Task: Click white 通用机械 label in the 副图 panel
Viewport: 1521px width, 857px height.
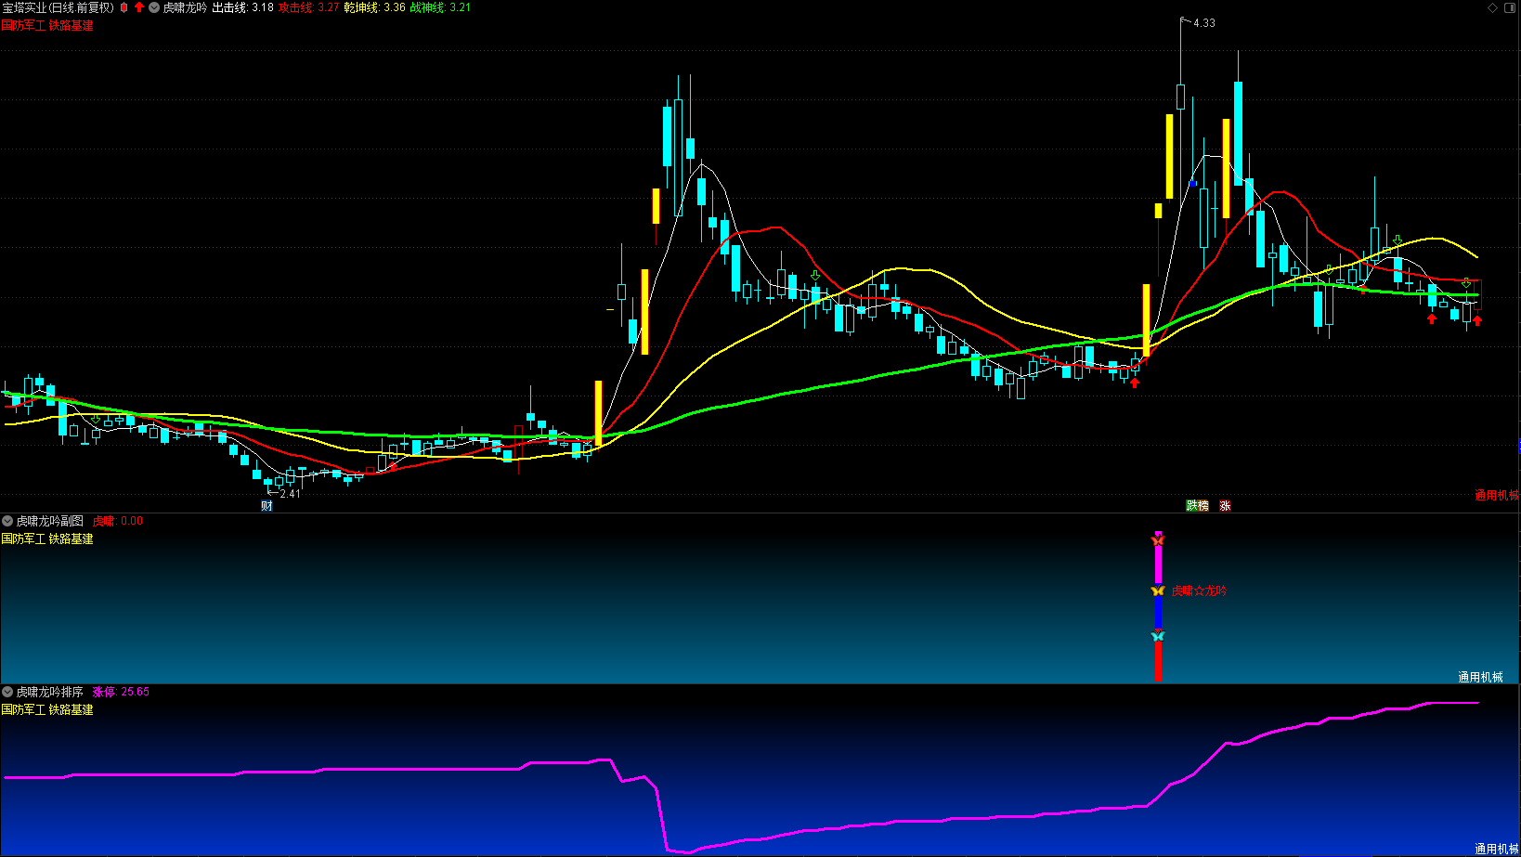Action: click(1480, 677)
